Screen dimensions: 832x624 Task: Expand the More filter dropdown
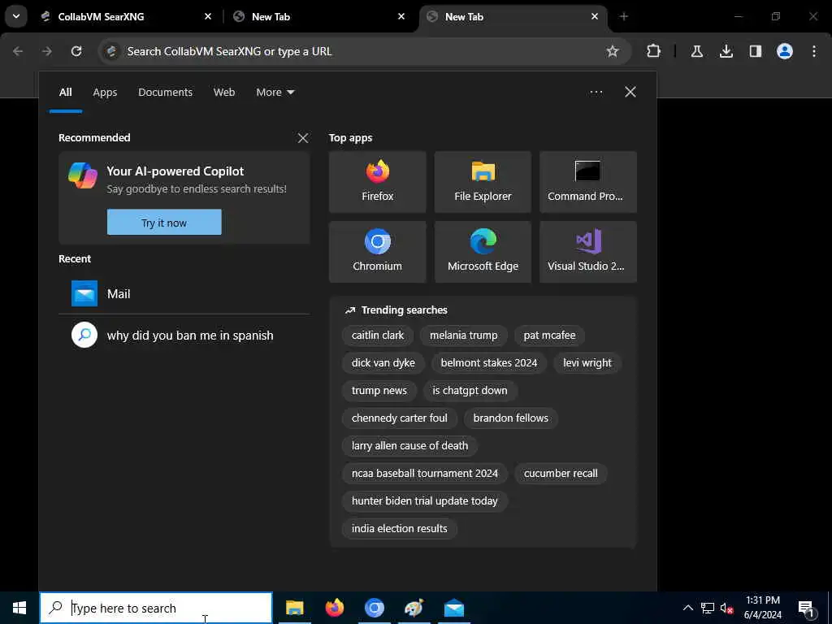(x=275, y=93)
